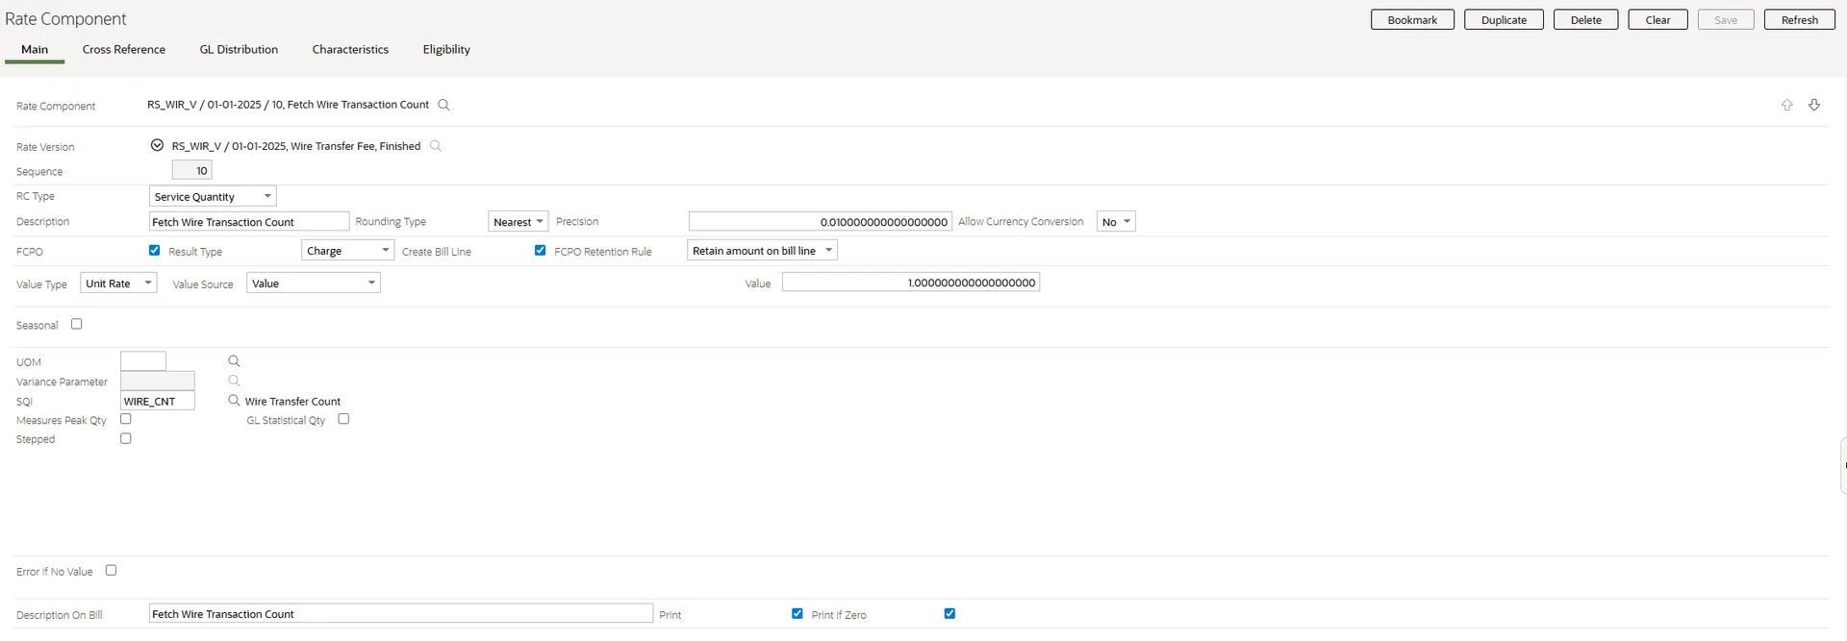
Task: Click the Bookmark button
Action: click(1411, 20)
